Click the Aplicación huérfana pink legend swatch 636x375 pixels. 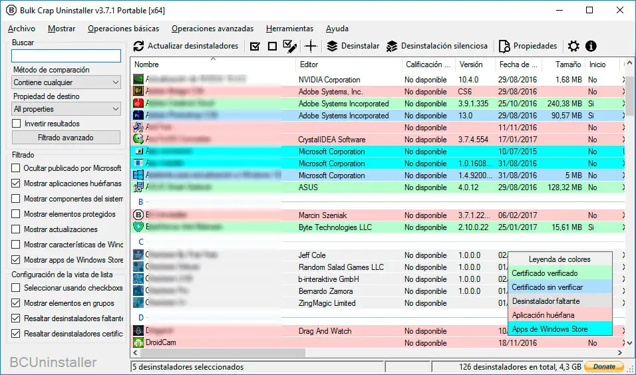pyautogui.click(x=559, y=314)
